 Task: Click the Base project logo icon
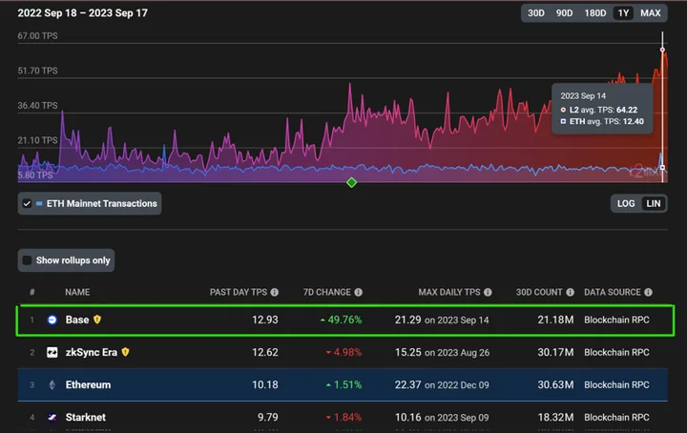pos(52,320)
